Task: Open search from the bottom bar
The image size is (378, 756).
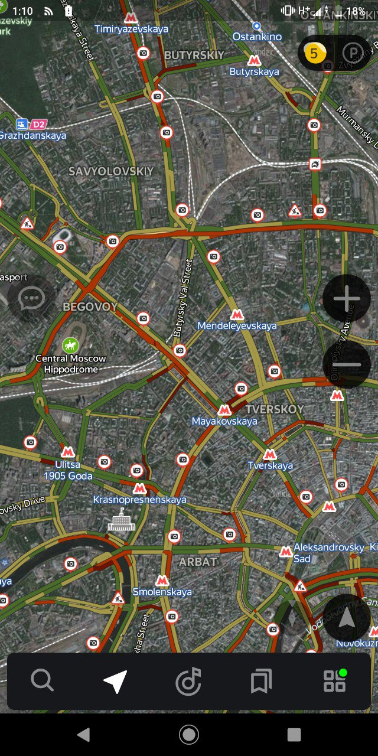Action: tap(42, 681)
